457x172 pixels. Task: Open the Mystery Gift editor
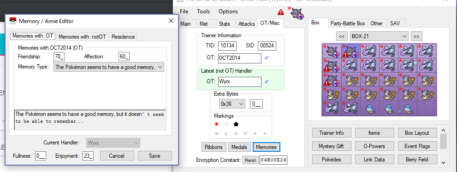(x=332, y=146)
